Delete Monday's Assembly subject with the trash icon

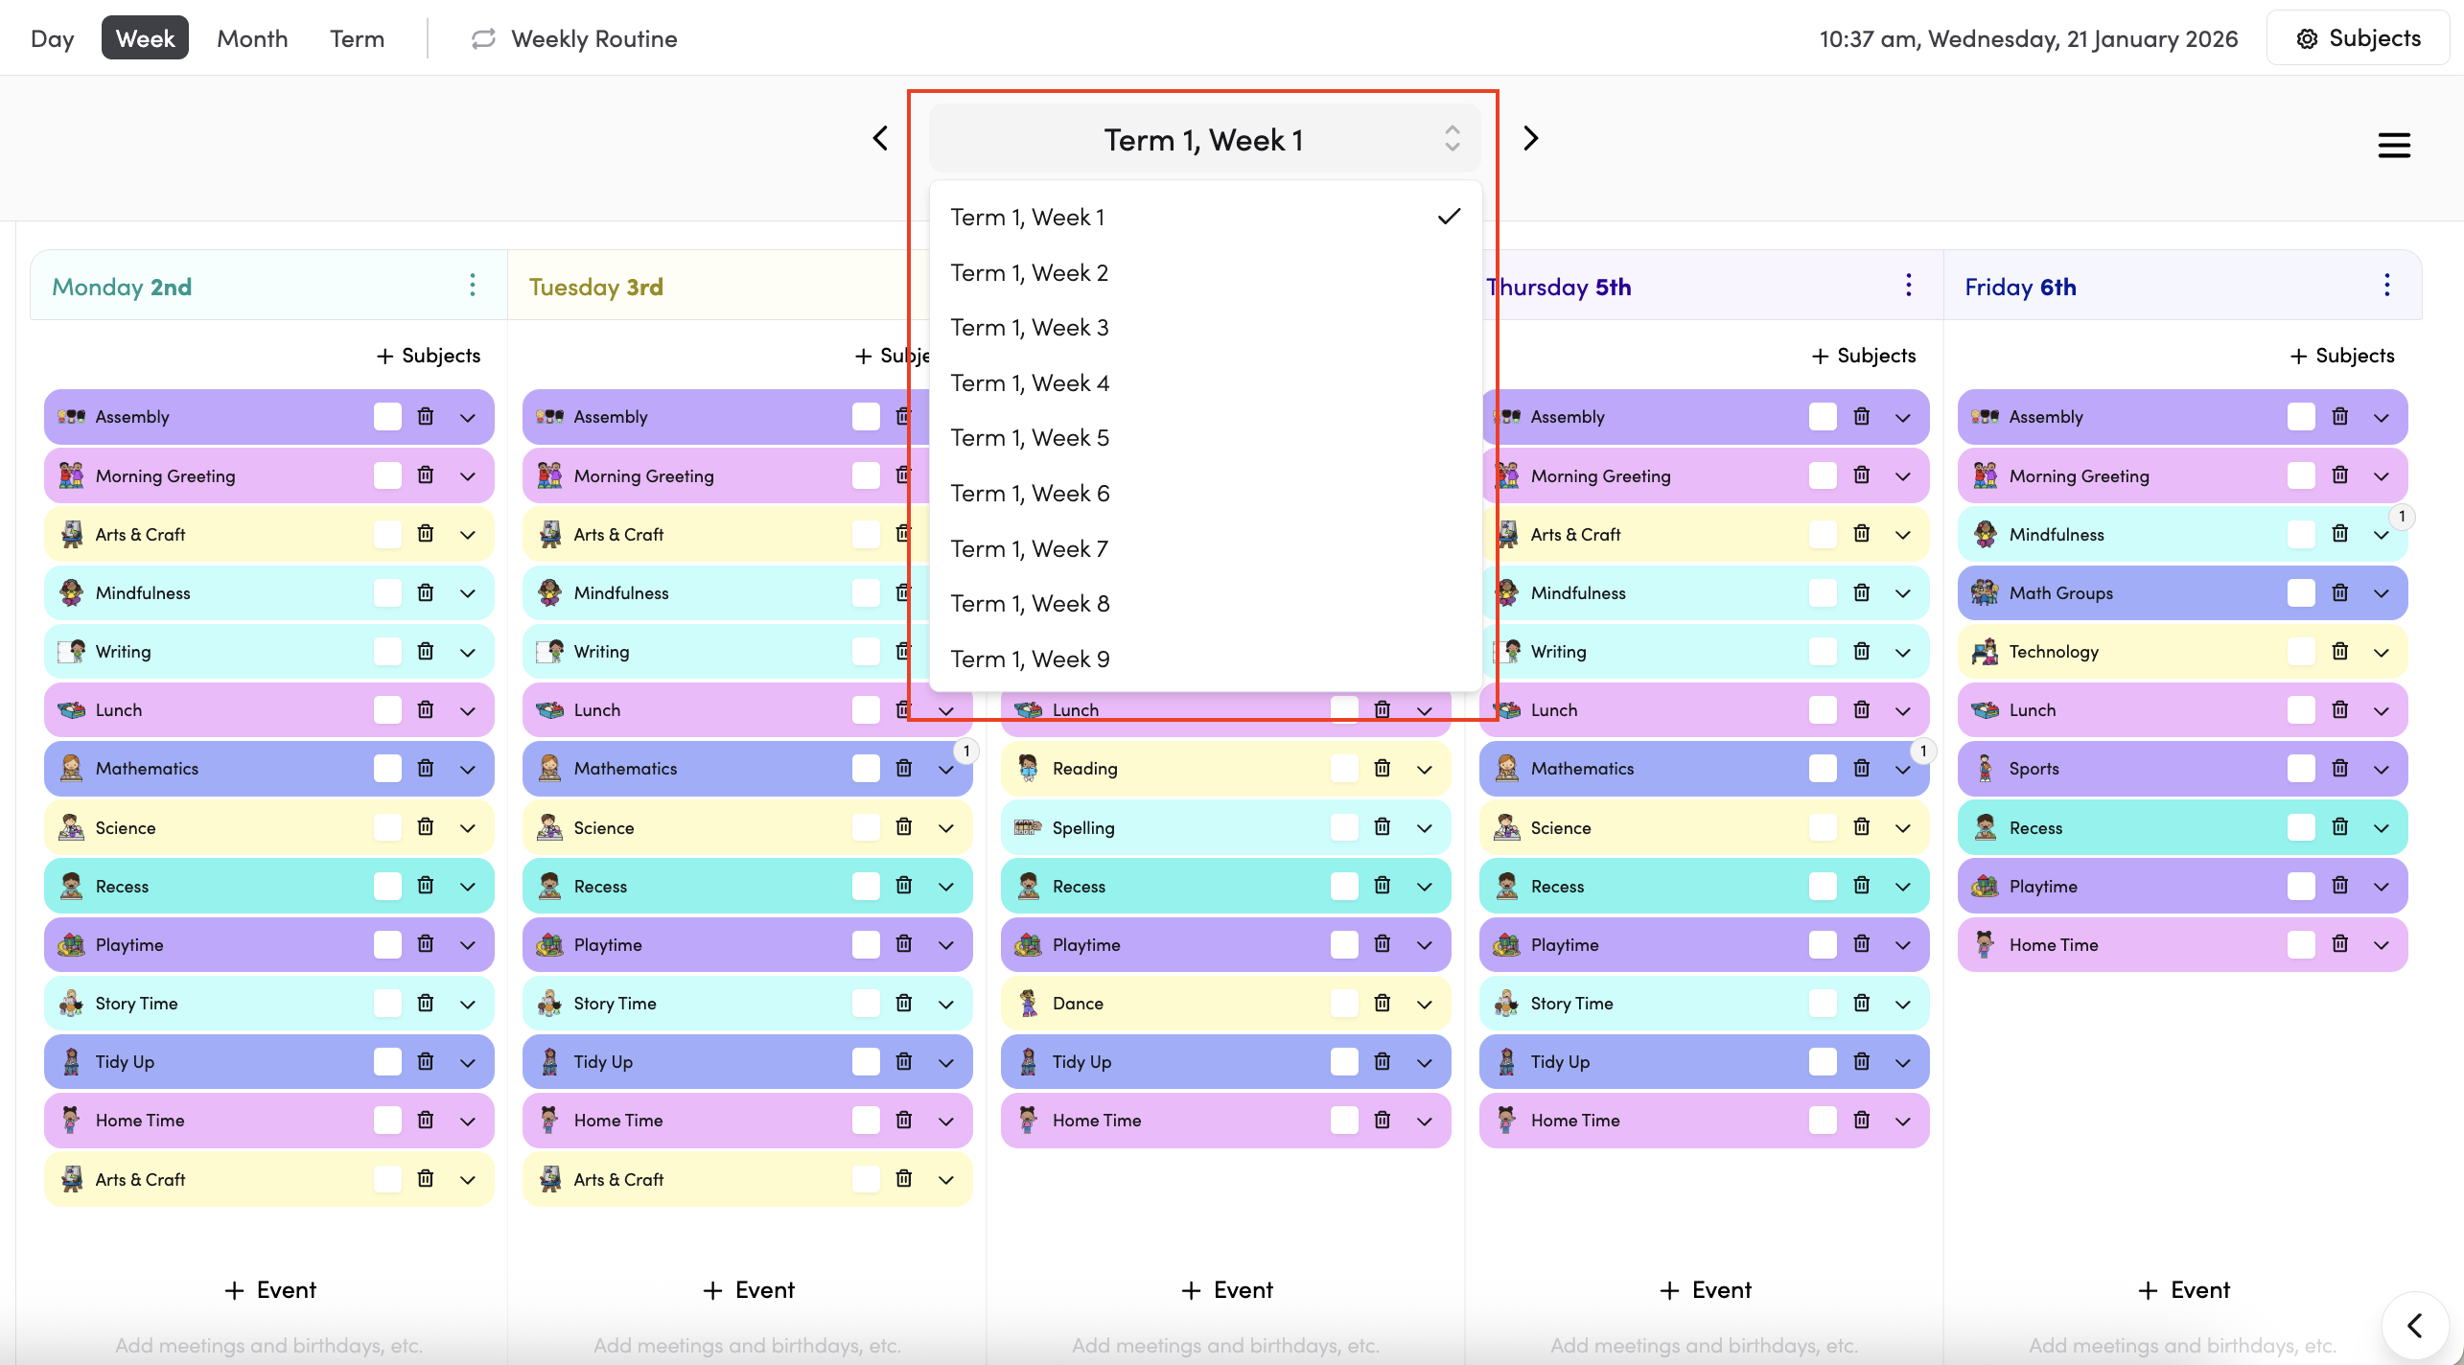click(x=426, y=416)
